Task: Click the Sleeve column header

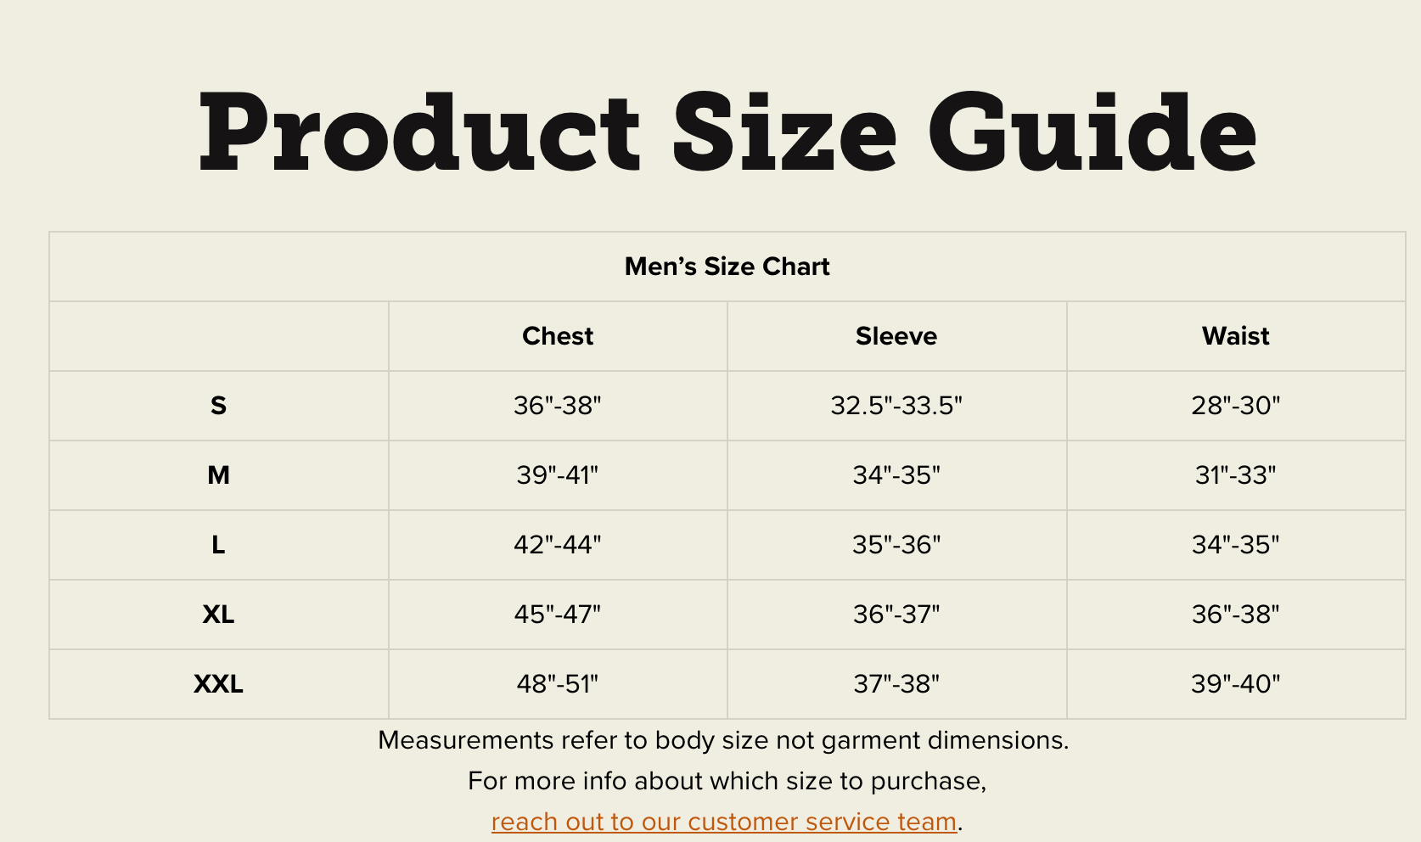Action: click(x=896, y=336)
